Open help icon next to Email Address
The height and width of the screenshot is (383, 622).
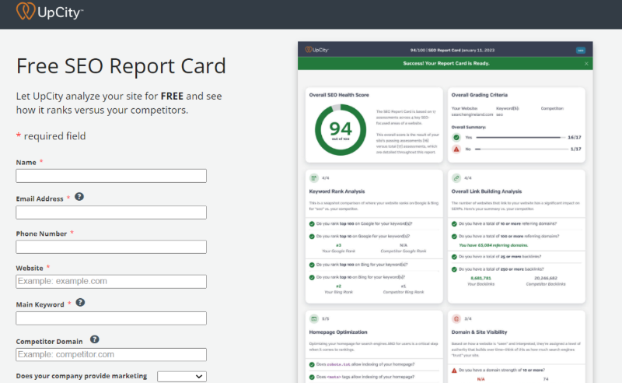pyautogui.click(x=79, y=197)
